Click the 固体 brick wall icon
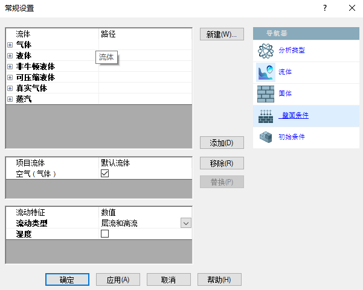This screenshot has width=363, height=290. pos(266,94)
